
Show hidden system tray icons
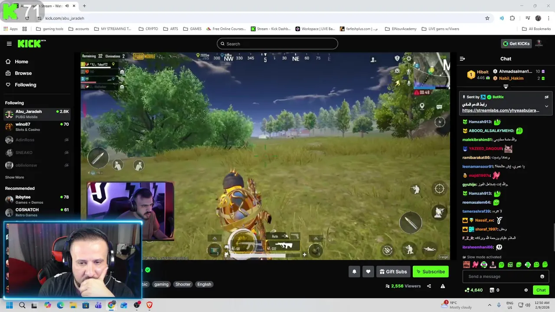pyautogui.click(x=490, y=305)
